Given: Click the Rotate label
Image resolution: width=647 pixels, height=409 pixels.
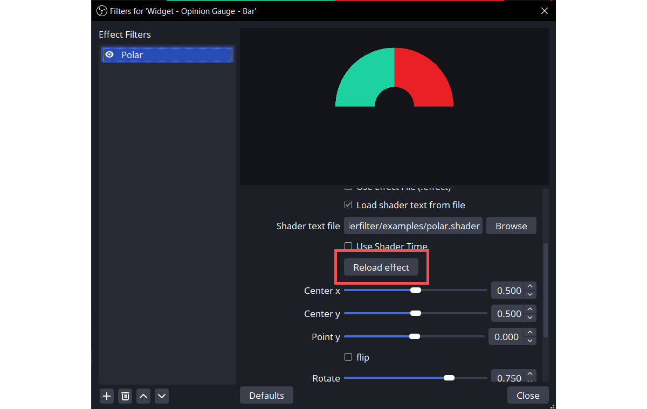Looking at the screenshot, I should pos(326,378).
